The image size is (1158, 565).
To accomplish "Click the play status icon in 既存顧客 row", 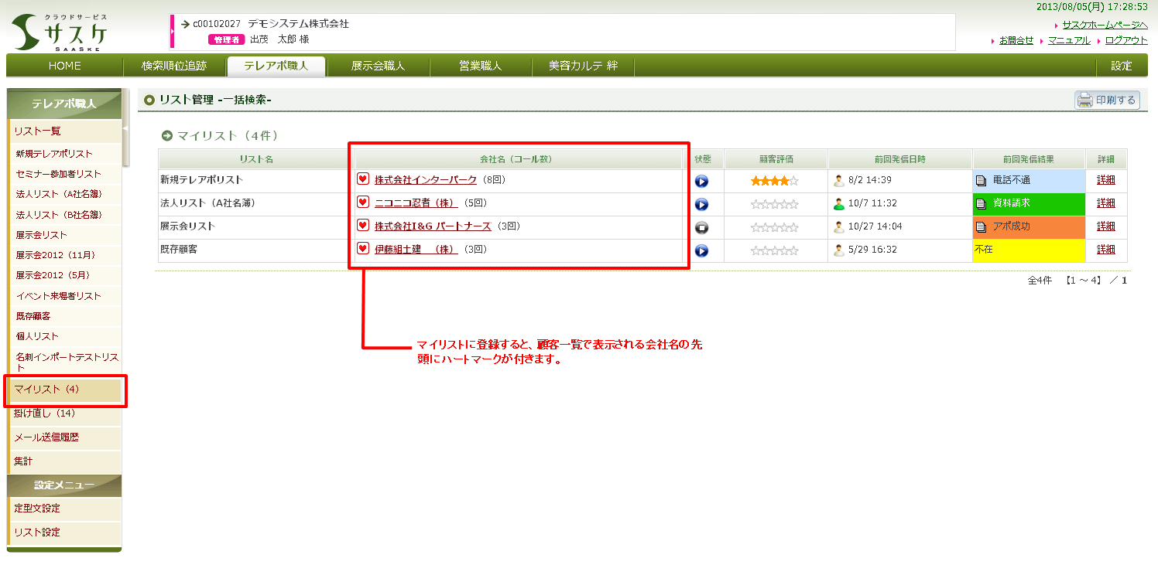I will point(701,251).
